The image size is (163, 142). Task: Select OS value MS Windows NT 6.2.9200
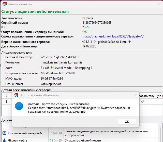[x=57, y=73]
